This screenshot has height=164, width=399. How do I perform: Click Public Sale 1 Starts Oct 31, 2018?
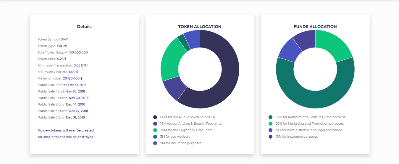click(x=62, y=85)
